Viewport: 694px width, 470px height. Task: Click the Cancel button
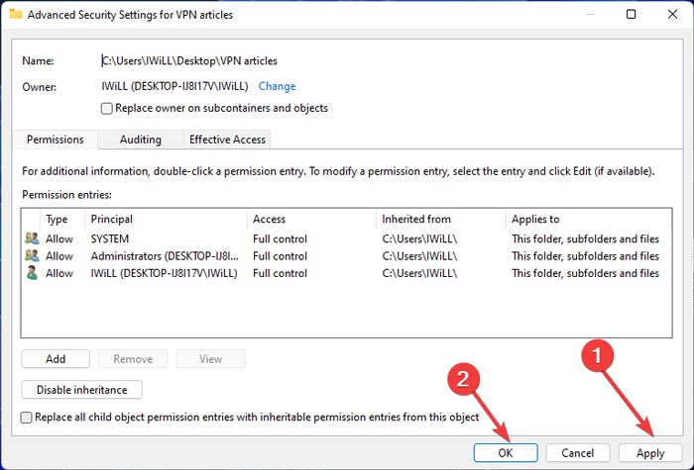(578, 453)
